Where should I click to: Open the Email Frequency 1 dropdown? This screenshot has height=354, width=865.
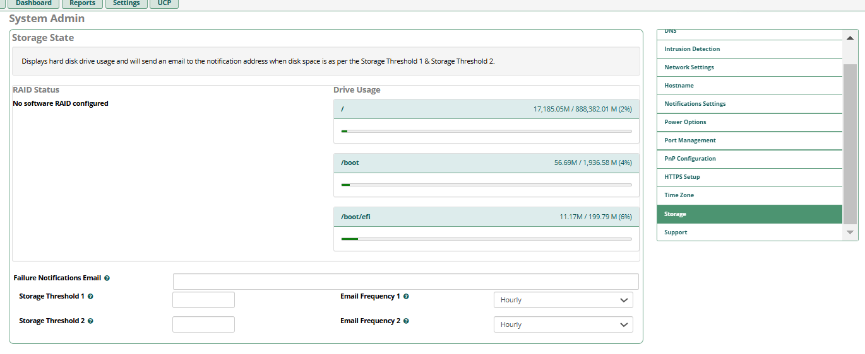tap(563, 300)
